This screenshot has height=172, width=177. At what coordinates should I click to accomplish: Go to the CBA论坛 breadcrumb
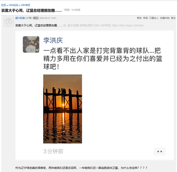click(x=13, y=5)
